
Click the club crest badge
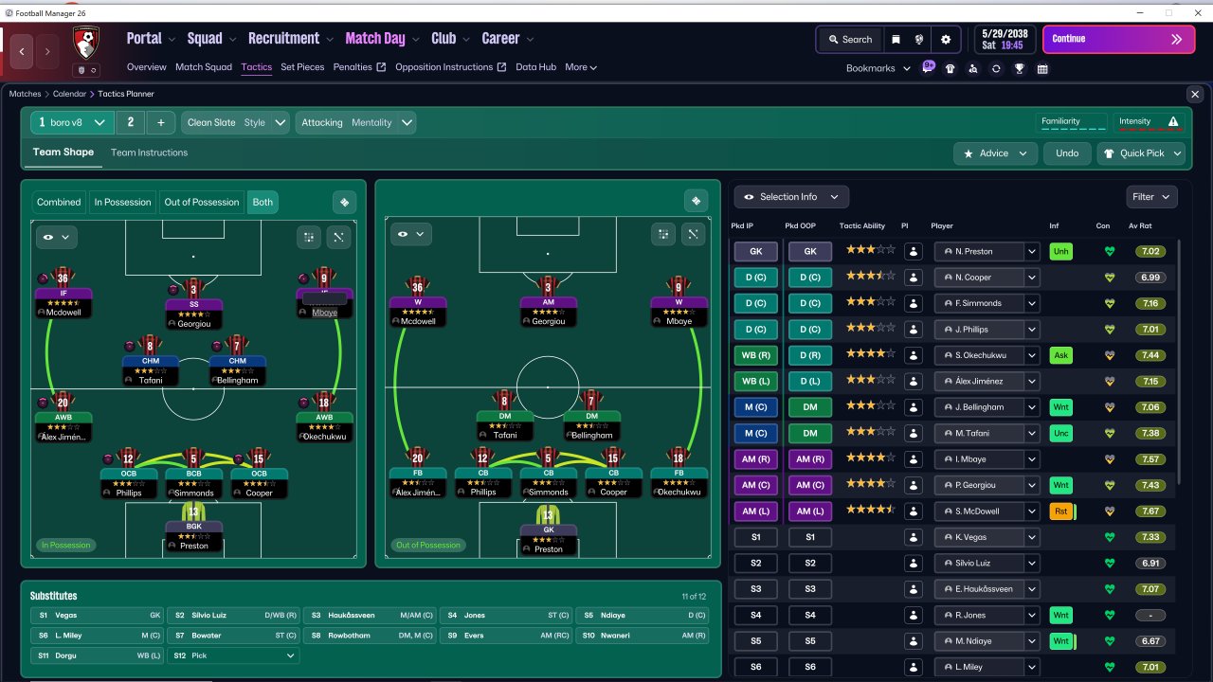pos(86,41)
